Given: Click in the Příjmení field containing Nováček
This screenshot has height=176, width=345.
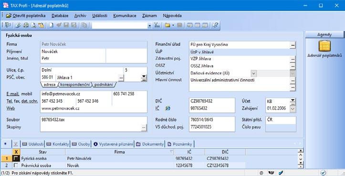Looking at the screenshot, I should click(73, 52).
